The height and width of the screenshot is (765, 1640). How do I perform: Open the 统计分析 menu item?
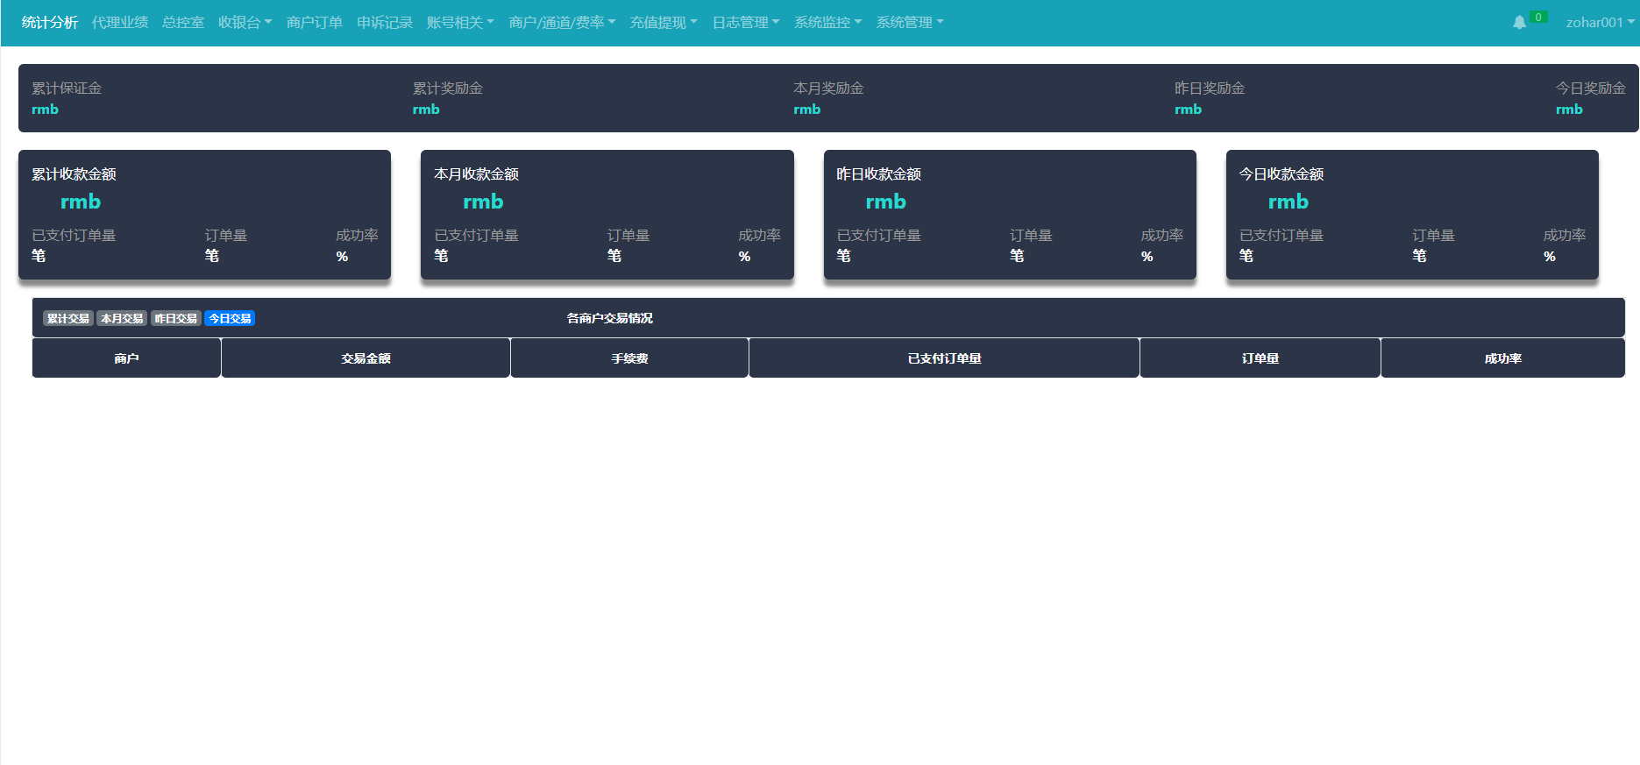click(x=50, y=23)
